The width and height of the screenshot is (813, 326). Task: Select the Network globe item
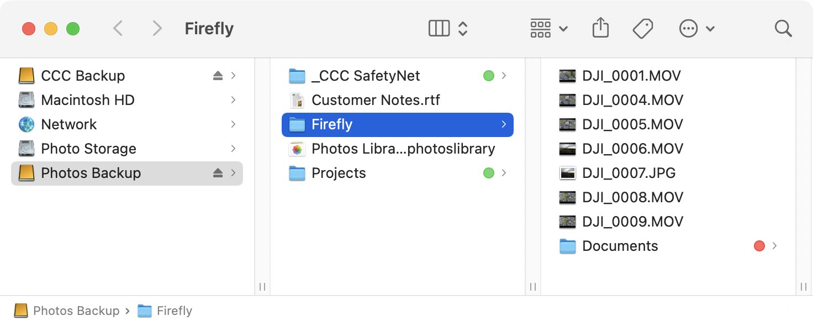pos(127,124)
